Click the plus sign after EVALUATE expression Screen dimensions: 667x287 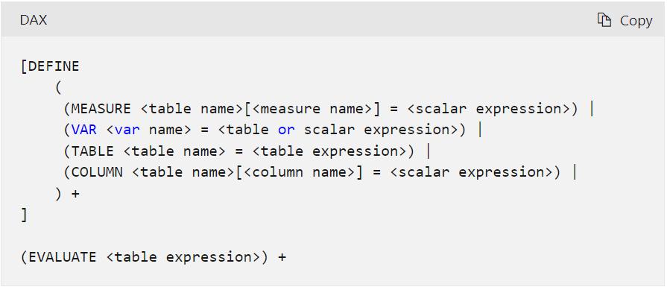[282, 257]
